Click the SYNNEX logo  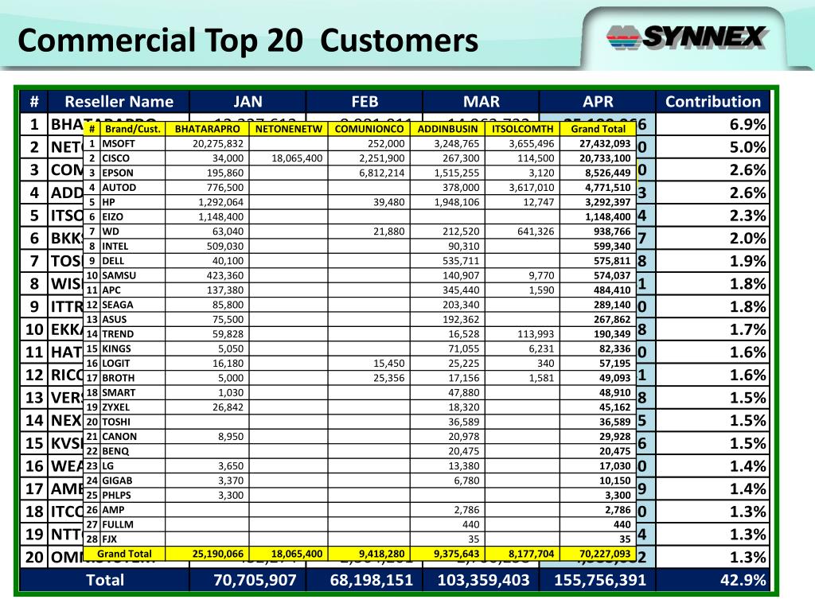click(x=686, y=37)
